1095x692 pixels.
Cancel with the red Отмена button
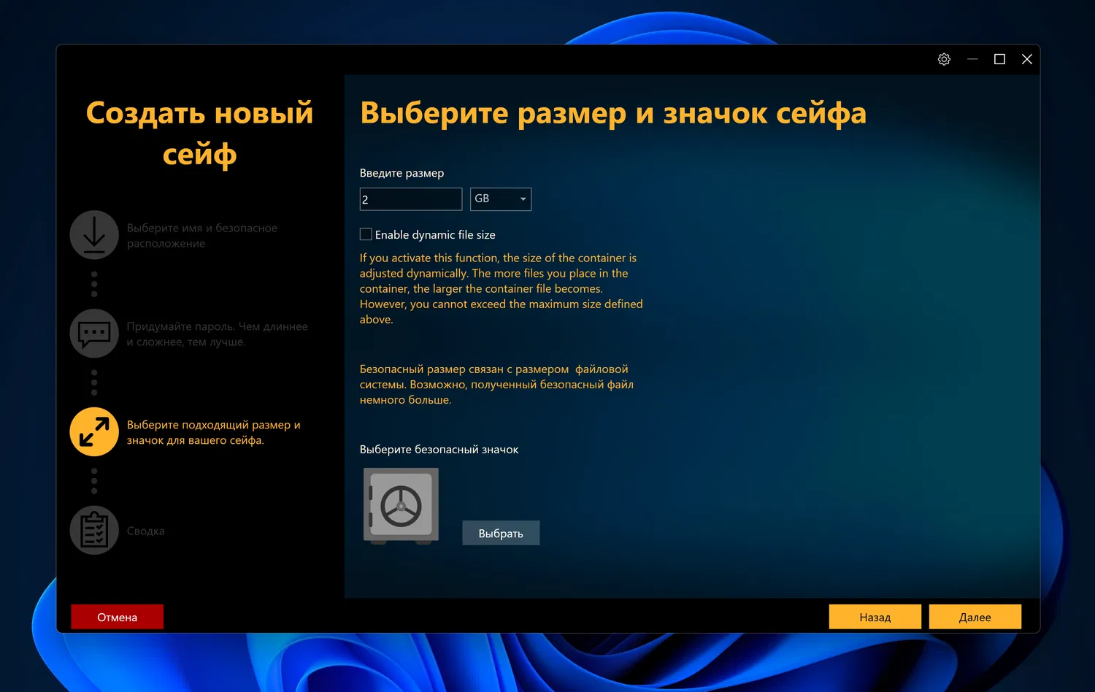(x=117, y=617)
